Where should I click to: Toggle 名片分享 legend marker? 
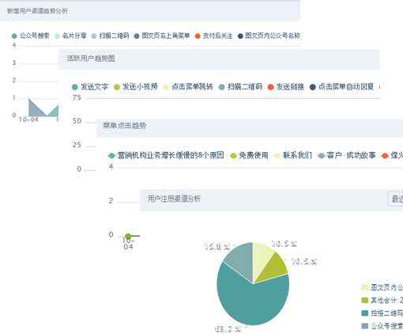coord(57,36)
